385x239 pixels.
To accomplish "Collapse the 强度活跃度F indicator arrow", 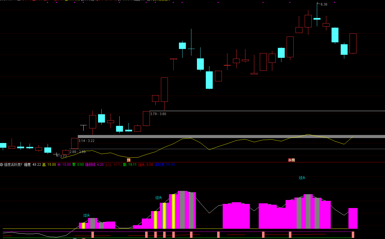I will (2, 165).
